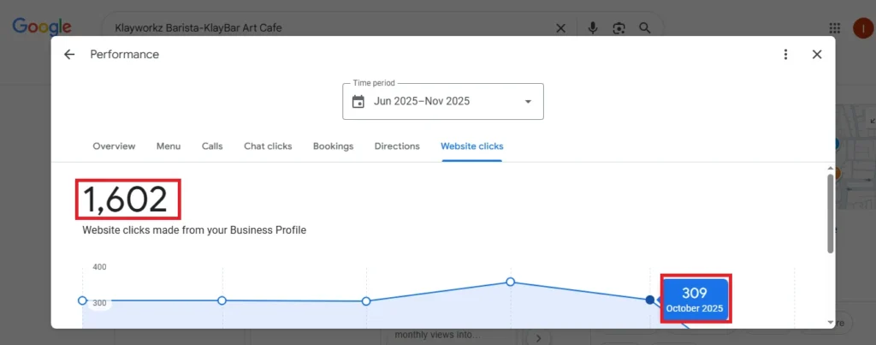Close the Performance dialog

[817, 54]
